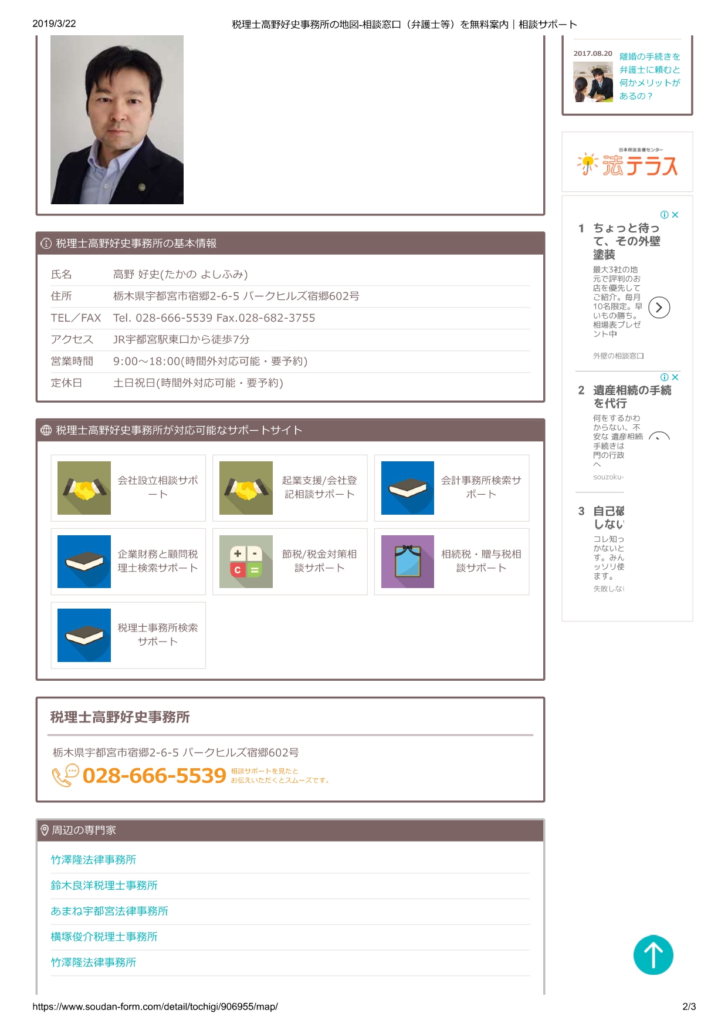Open 鈴木良洋税理士事務所 link
Viewport: 728px width, 1030px height.
(x=104, y=885)
